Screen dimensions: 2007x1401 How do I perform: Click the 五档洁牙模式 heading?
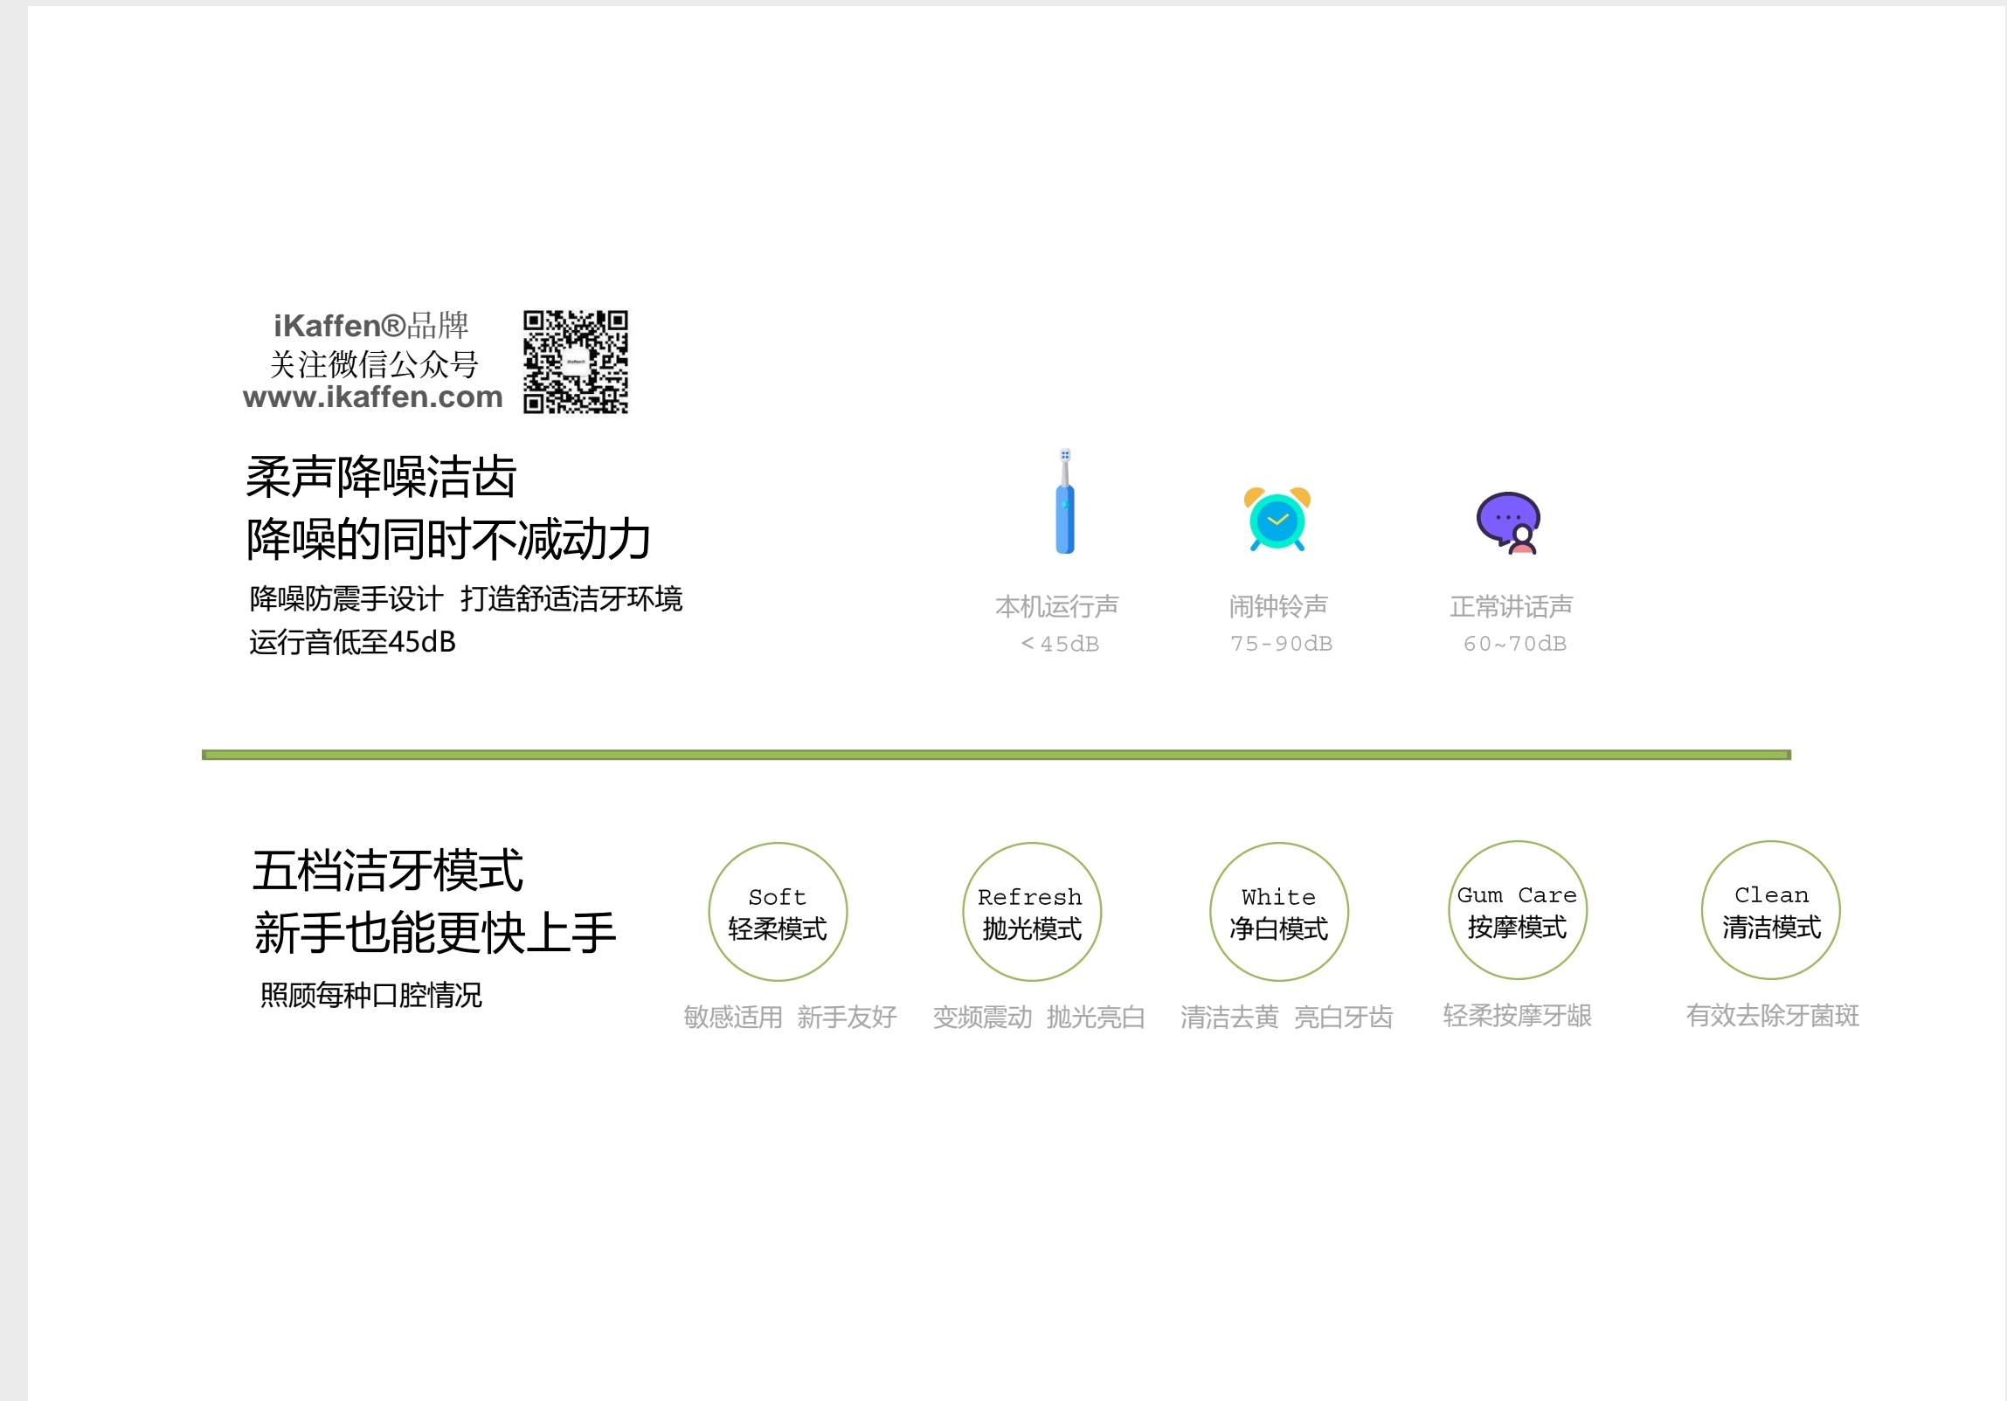(388, 871)
